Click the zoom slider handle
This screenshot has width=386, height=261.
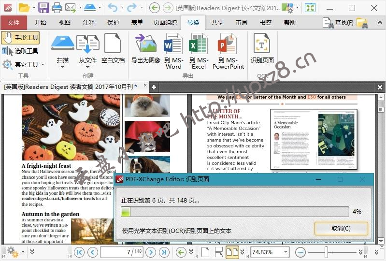[326, 252]
